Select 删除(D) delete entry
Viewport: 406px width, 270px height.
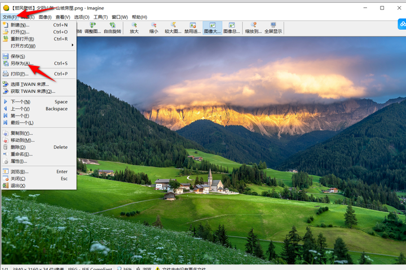(x=39, y=147)
